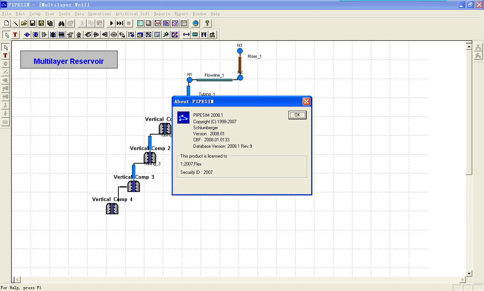Run the model with the play icon
Screen dimensions: 484x291
(x=112, y=23)
